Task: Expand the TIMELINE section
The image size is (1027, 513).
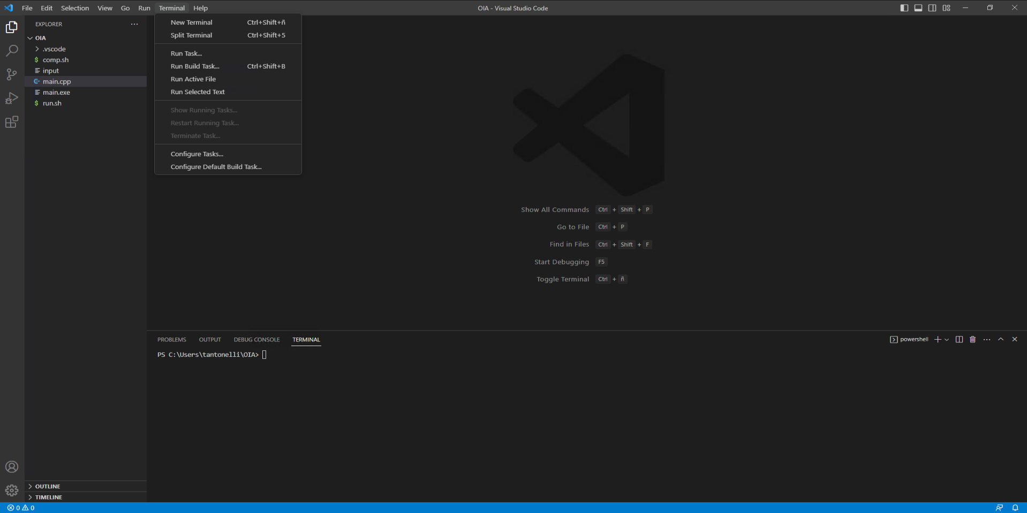Action: click(x=86, y=497)
